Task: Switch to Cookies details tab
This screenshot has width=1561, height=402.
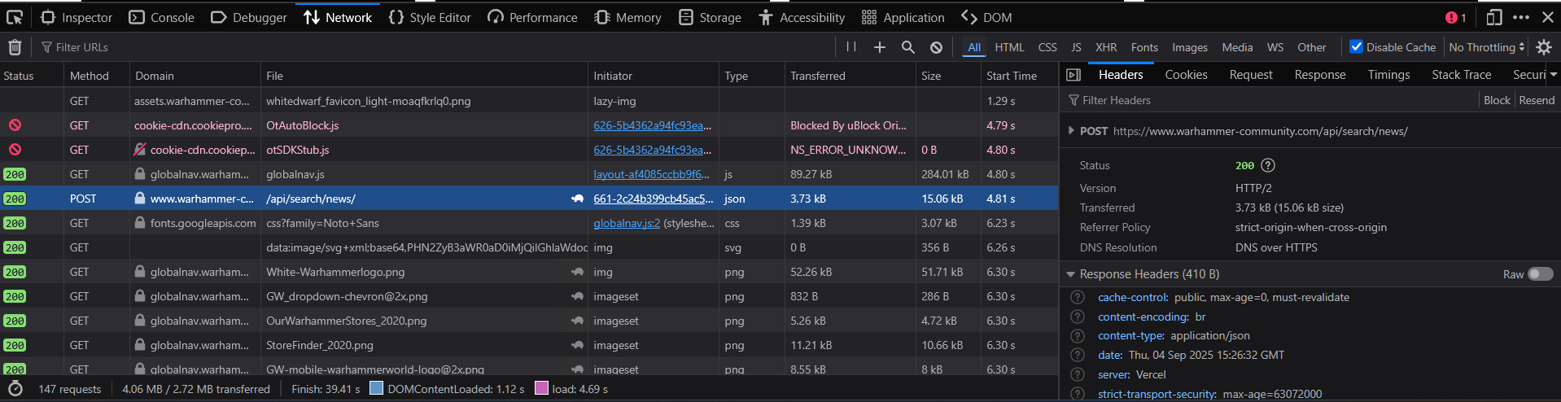Action: click(1186, 75)
